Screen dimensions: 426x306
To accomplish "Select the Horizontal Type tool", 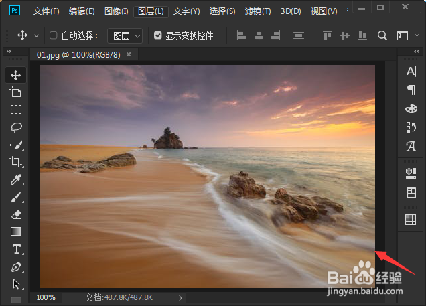I will 17,249.
